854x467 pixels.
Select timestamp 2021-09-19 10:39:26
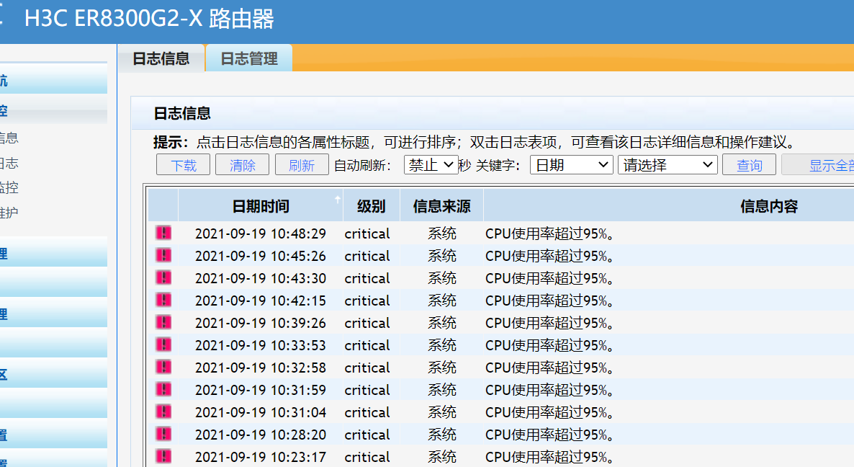coord(261,323)
